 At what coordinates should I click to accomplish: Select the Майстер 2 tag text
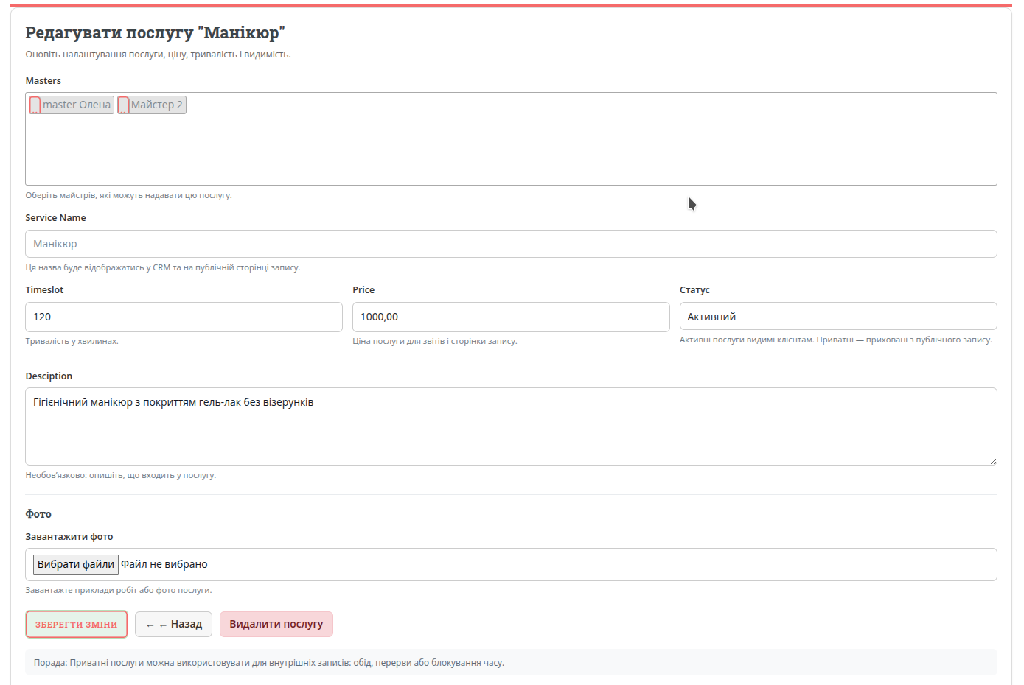click(x=156, y=105)
